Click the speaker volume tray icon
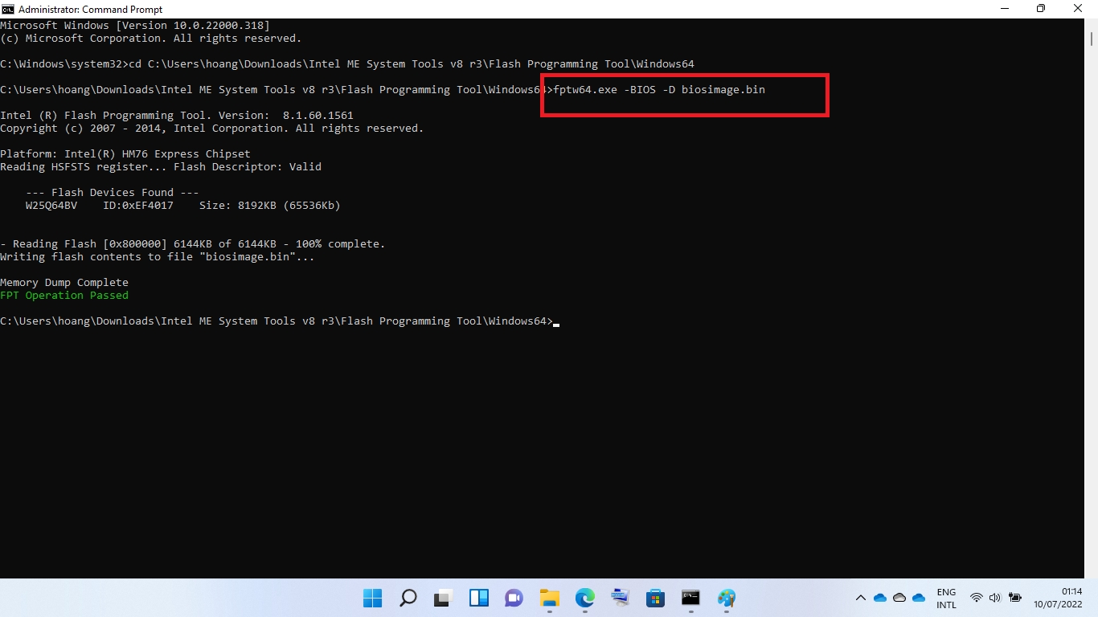 (994, 598)
